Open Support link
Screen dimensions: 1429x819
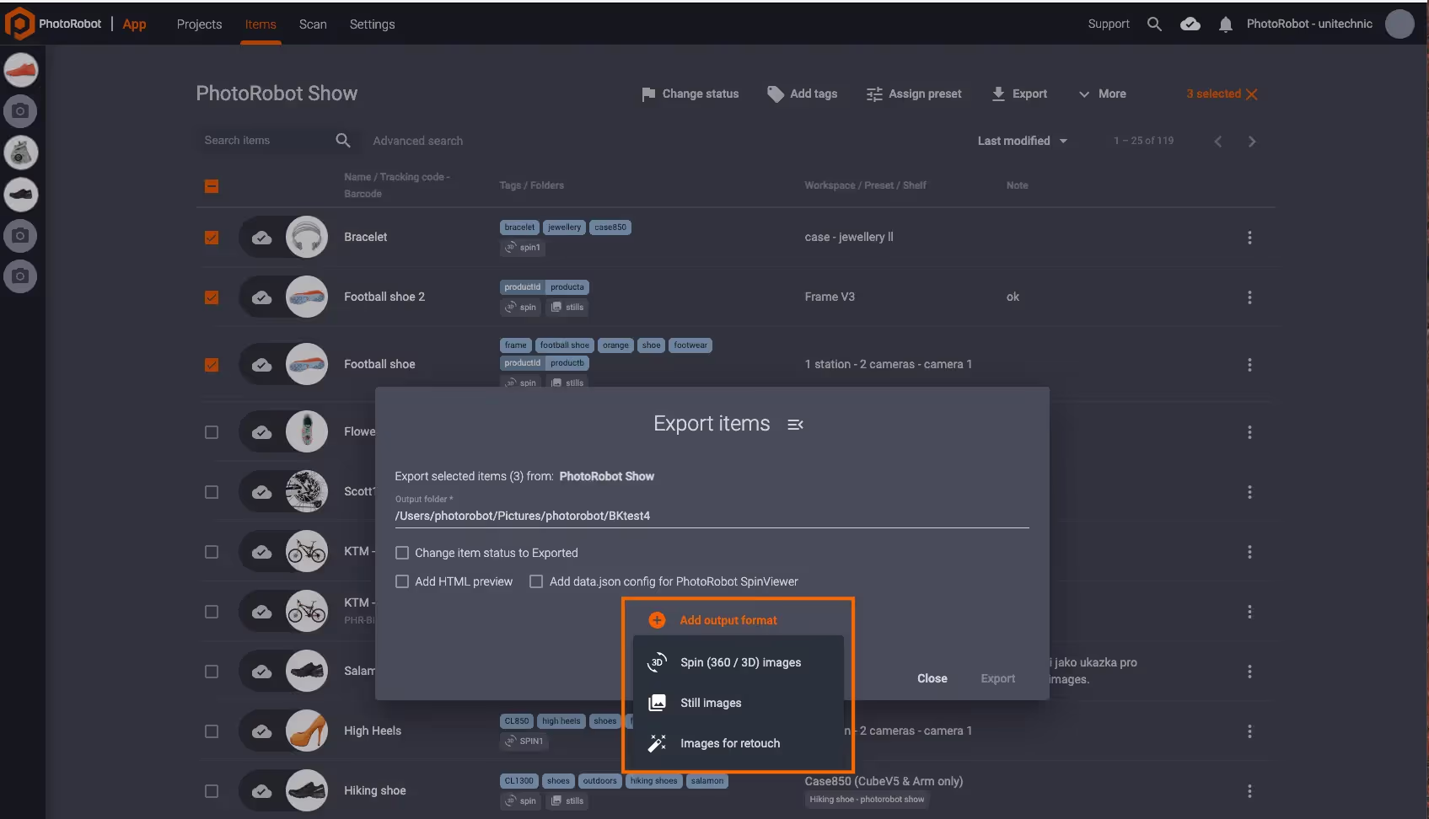(x=1109, y=24)
